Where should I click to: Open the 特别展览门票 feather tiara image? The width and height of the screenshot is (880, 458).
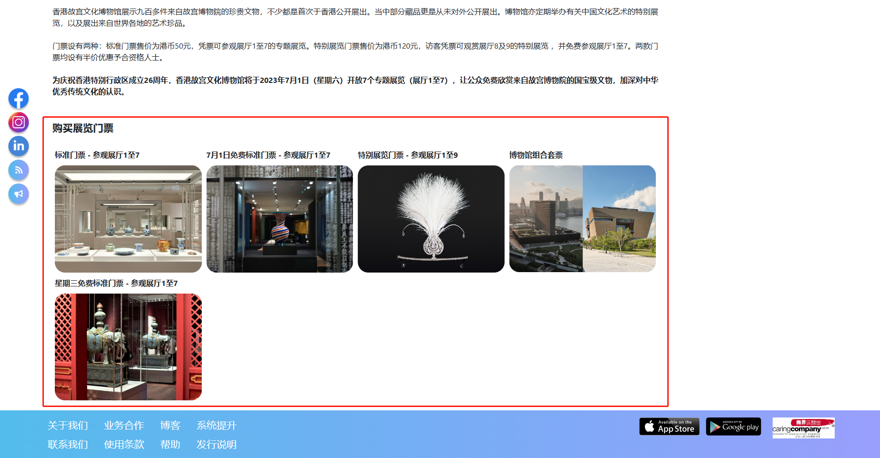431,219
